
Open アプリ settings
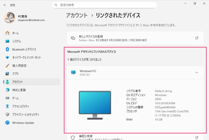(x=32, y=74)
